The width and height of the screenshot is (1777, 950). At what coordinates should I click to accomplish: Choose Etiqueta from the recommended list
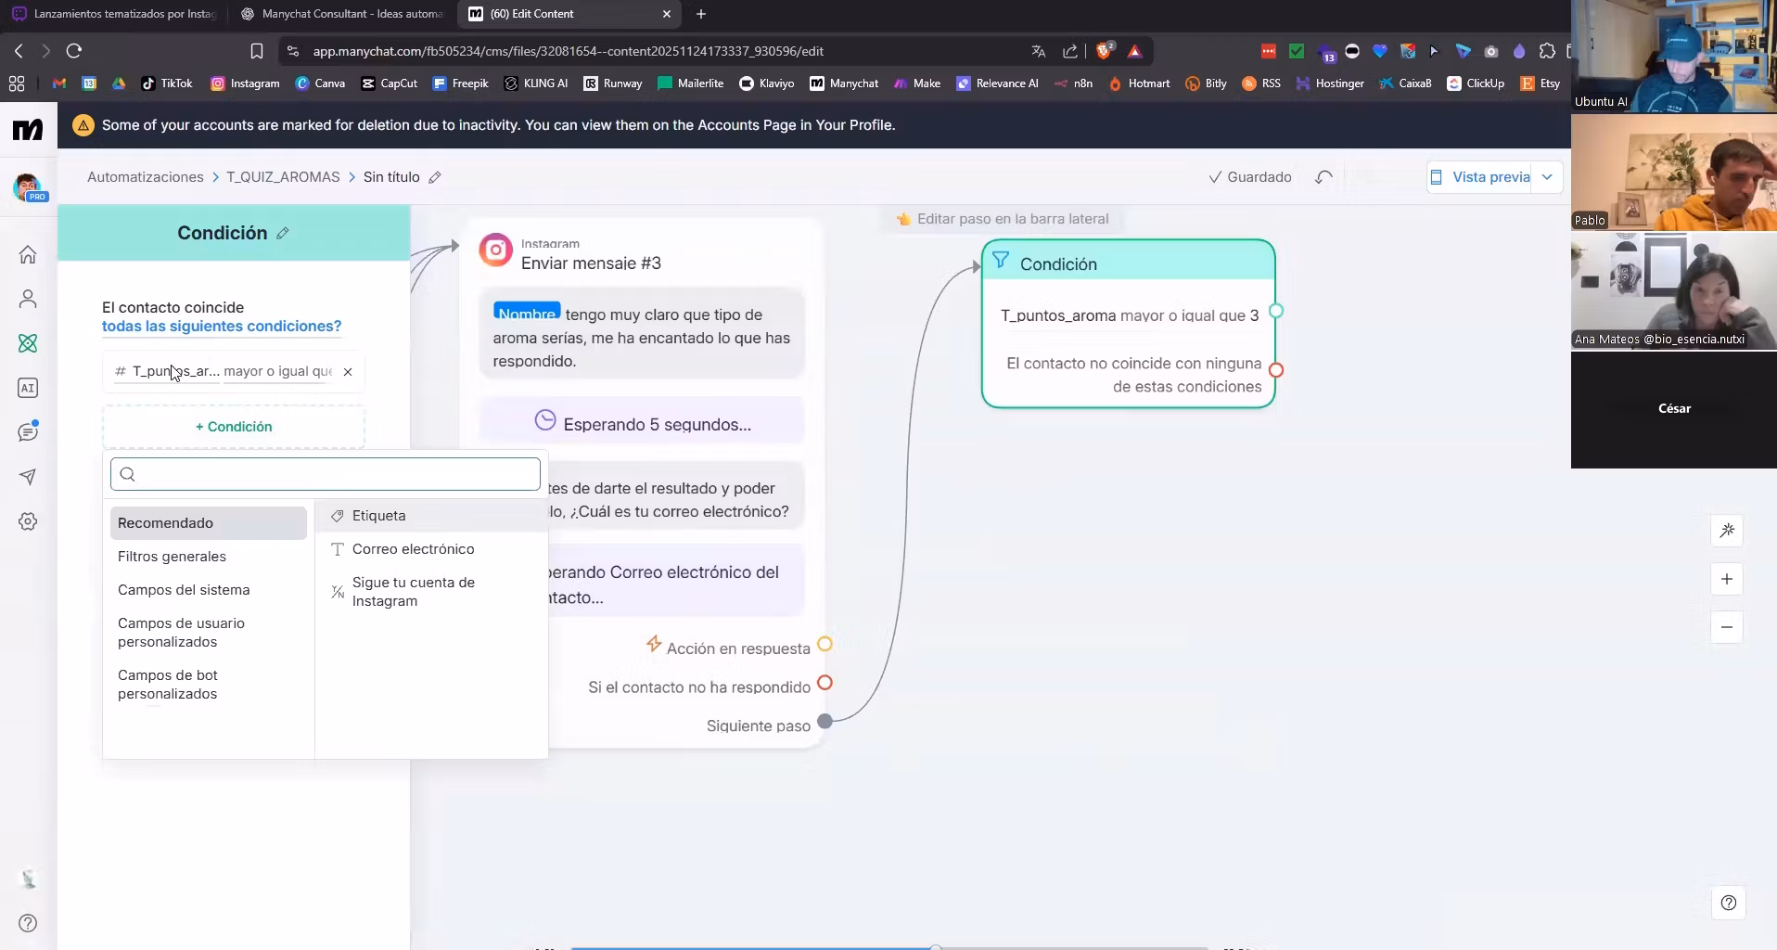point(378,516)
